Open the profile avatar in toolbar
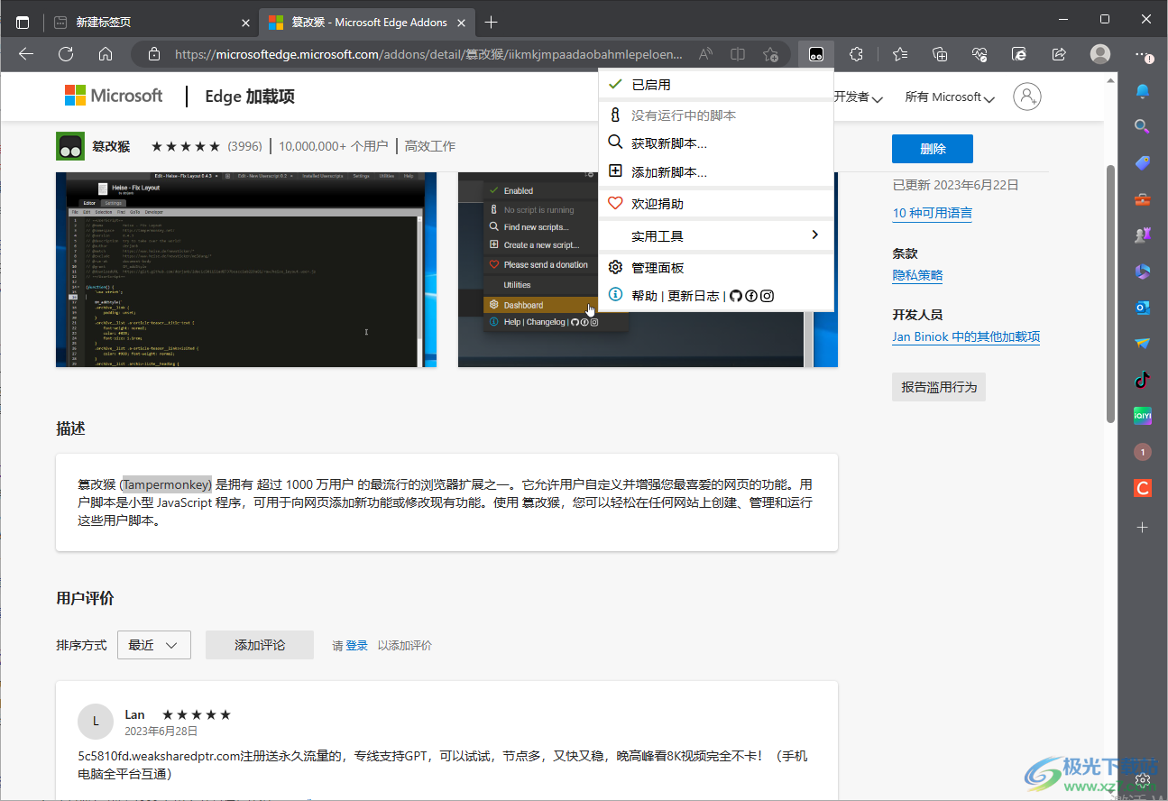Image resolution: width=1168 pixels, height=801 pixels. (x=1100, y=54)
